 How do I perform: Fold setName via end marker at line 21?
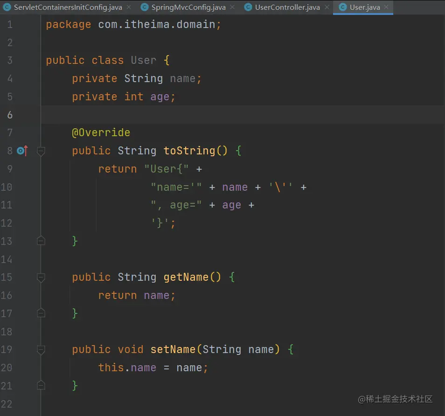pos(41,385)
